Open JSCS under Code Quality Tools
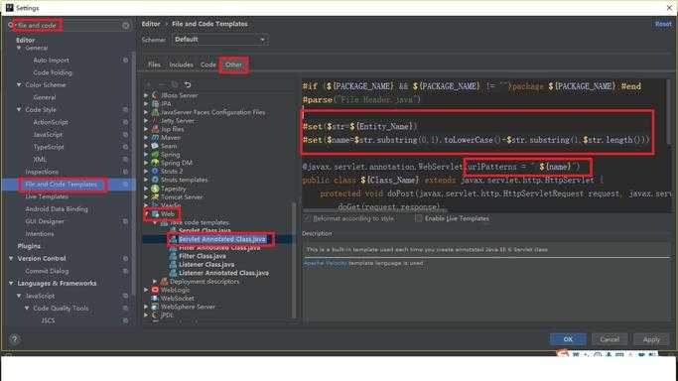The height and width of the screenshot is (381, 678). [48, 320]
